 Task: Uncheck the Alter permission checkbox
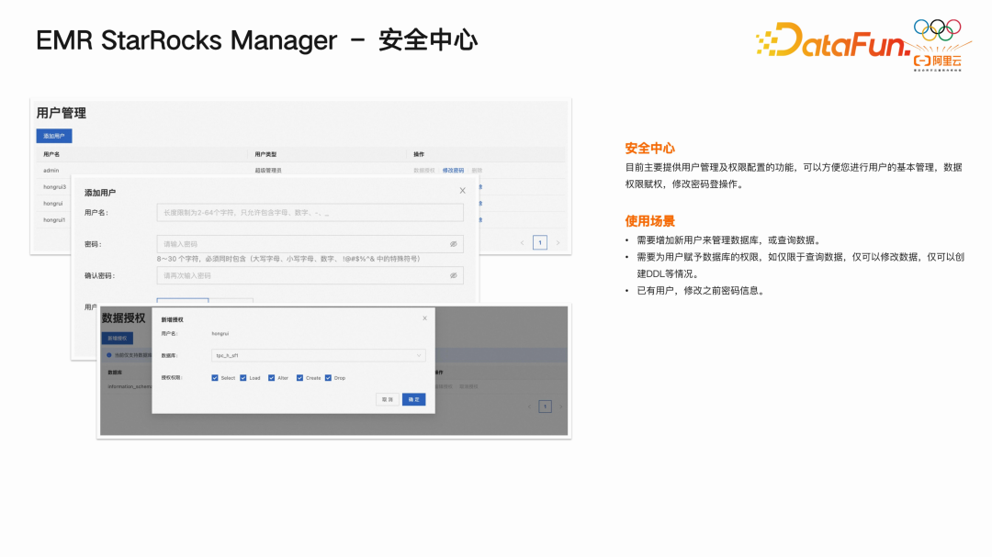coord(271,378)
